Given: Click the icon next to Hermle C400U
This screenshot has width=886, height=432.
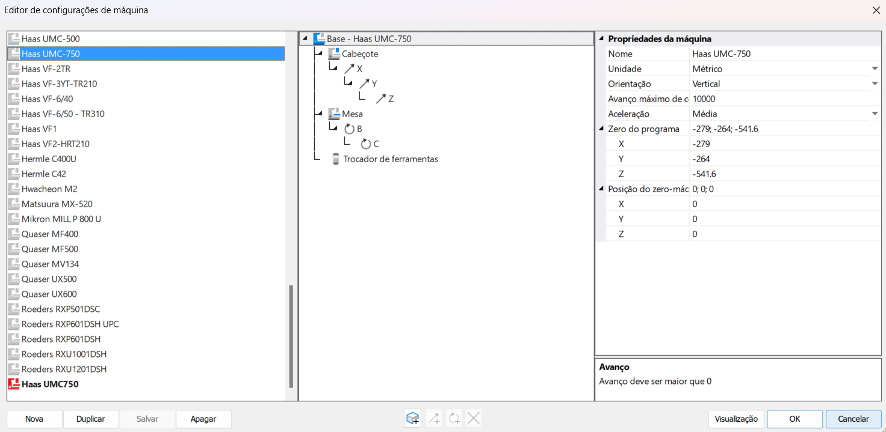Looking at the screenshot, I should tap(14, 159).
